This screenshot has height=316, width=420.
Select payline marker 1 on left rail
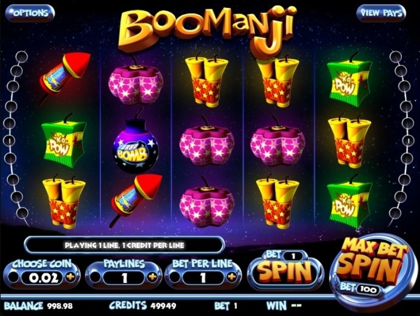point(9,140)
